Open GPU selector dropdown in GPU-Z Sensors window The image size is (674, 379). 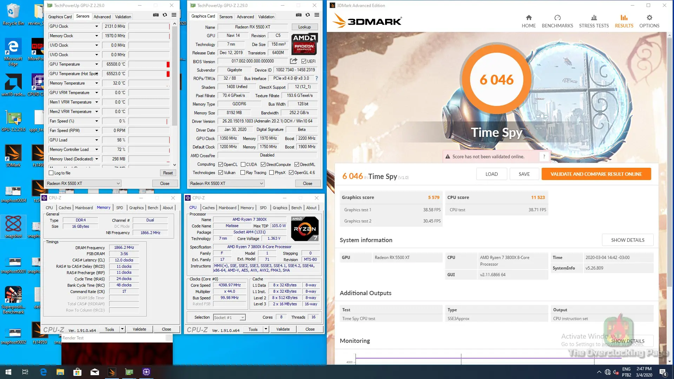[84, 183]
